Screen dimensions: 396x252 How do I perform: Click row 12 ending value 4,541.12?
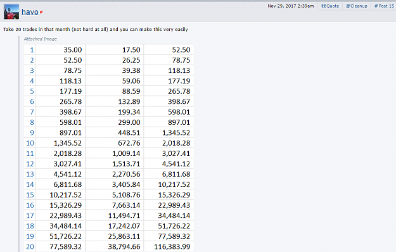click(169, 164)
